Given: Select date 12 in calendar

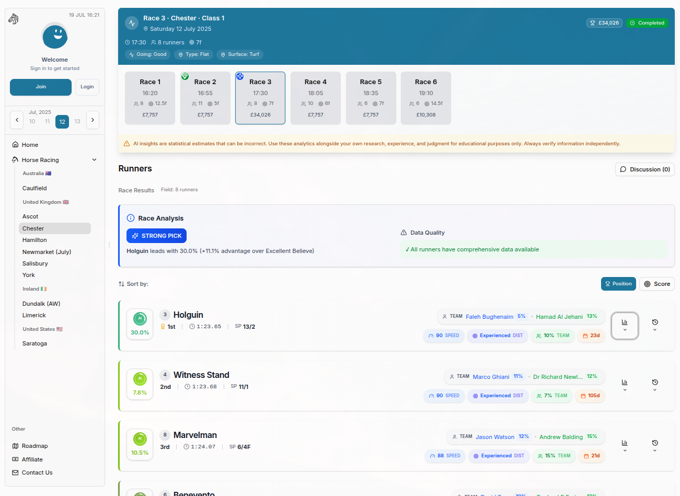Looking at the screenshot, I should (62, 121).
